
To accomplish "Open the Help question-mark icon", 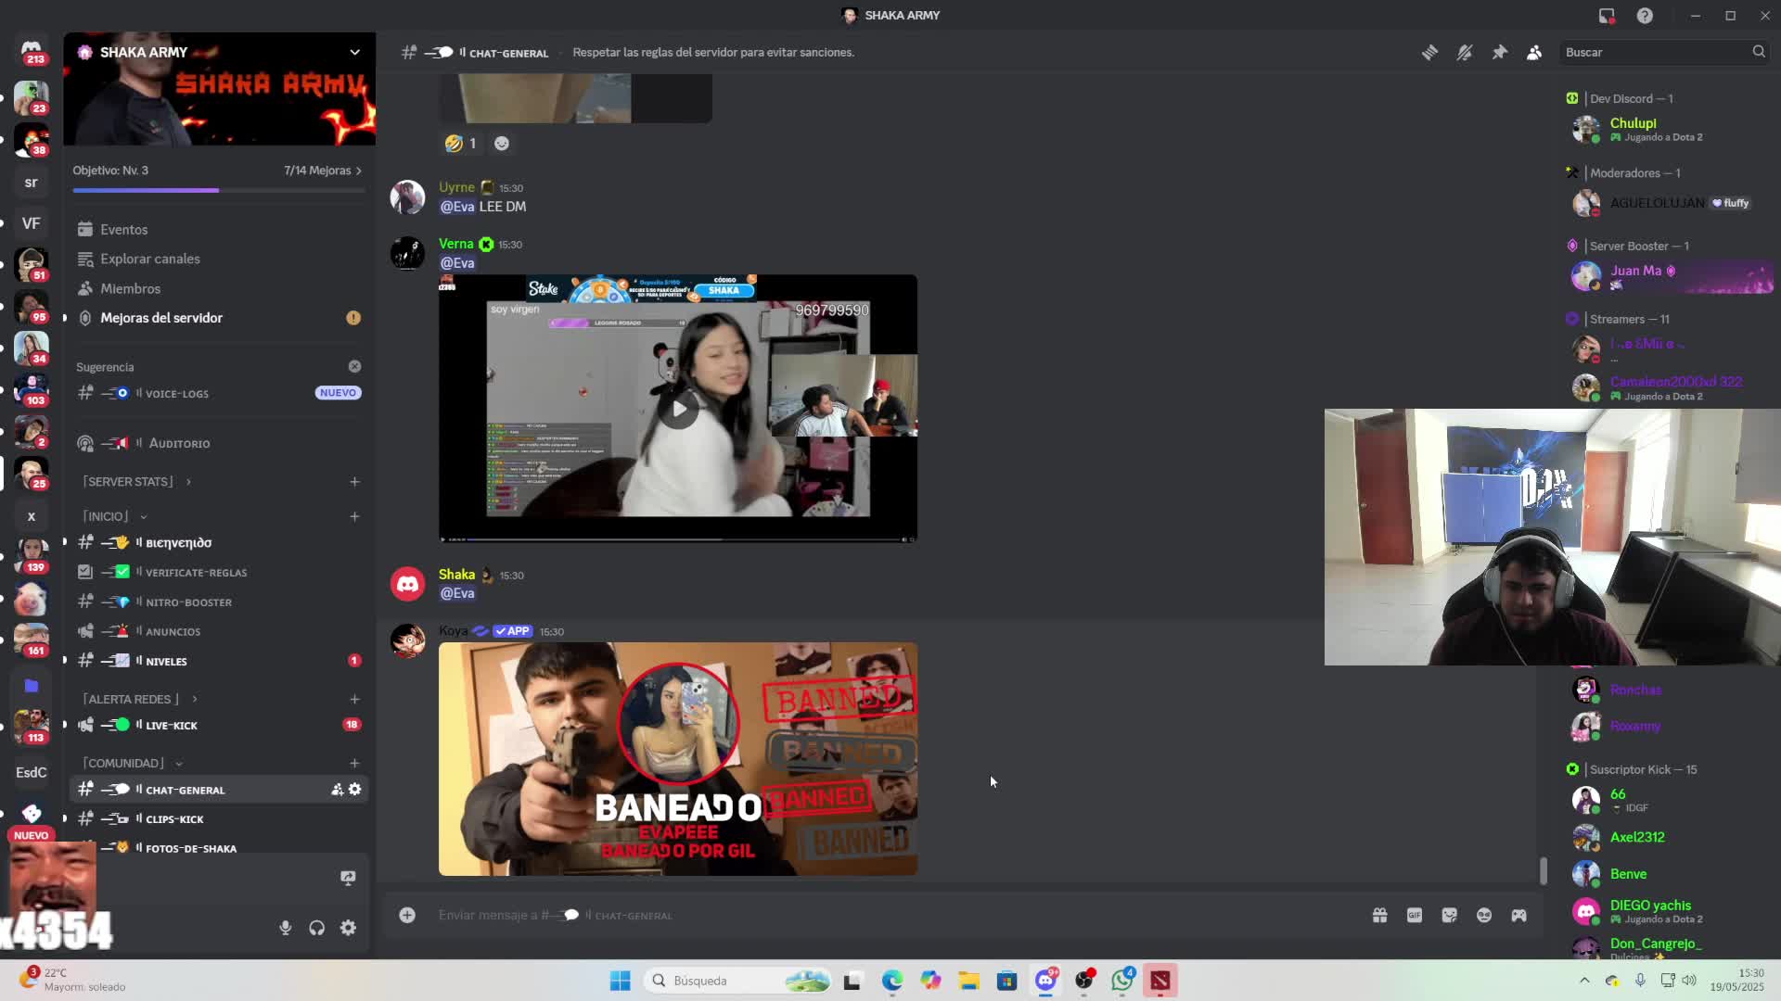I will [1645, 16].
